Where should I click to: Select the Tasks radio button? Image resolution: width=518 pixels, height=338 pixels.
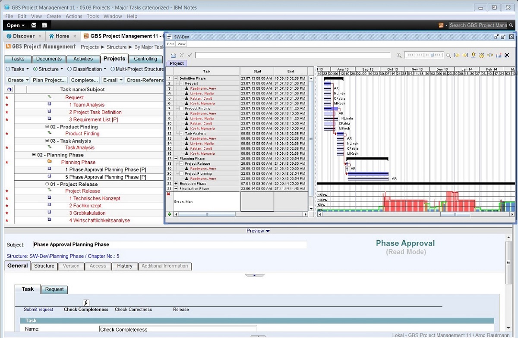click(x=8, y=69)
